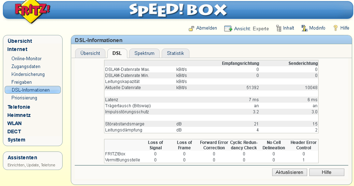Click Impulsstörungsschutz value 3.0
This screenshot has width=354, height=186.
pos(315,112)
